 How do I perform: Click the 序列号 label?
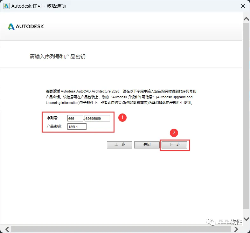[52, 118]
